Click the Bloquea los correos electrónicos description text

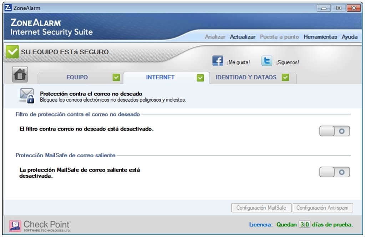point(113,100)
